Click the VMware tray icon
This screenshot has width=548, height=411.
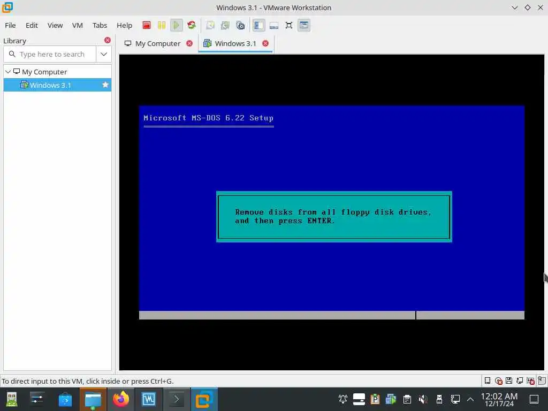tap(391, 399)
